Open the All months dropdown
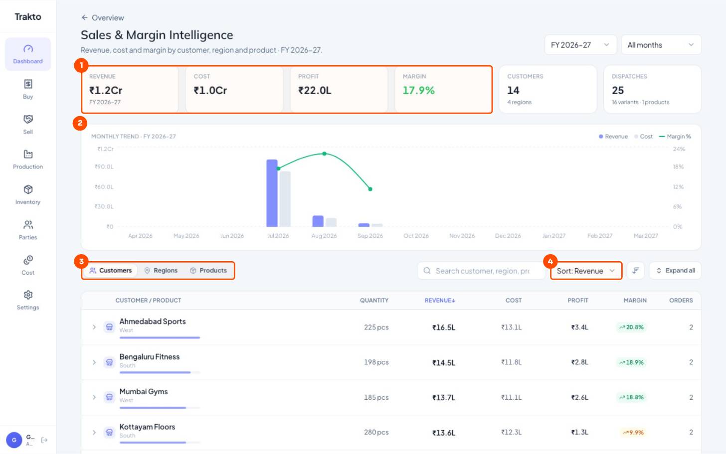 point(661,45)
